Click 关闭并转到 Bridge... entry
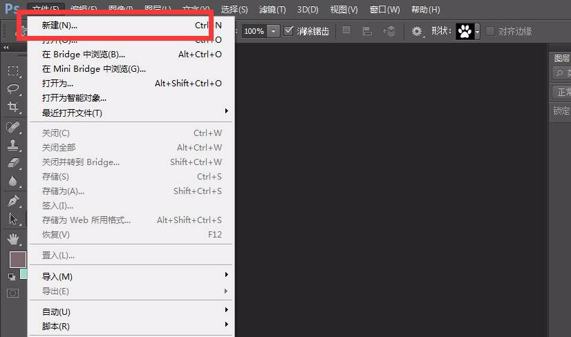 click(132, 162)
